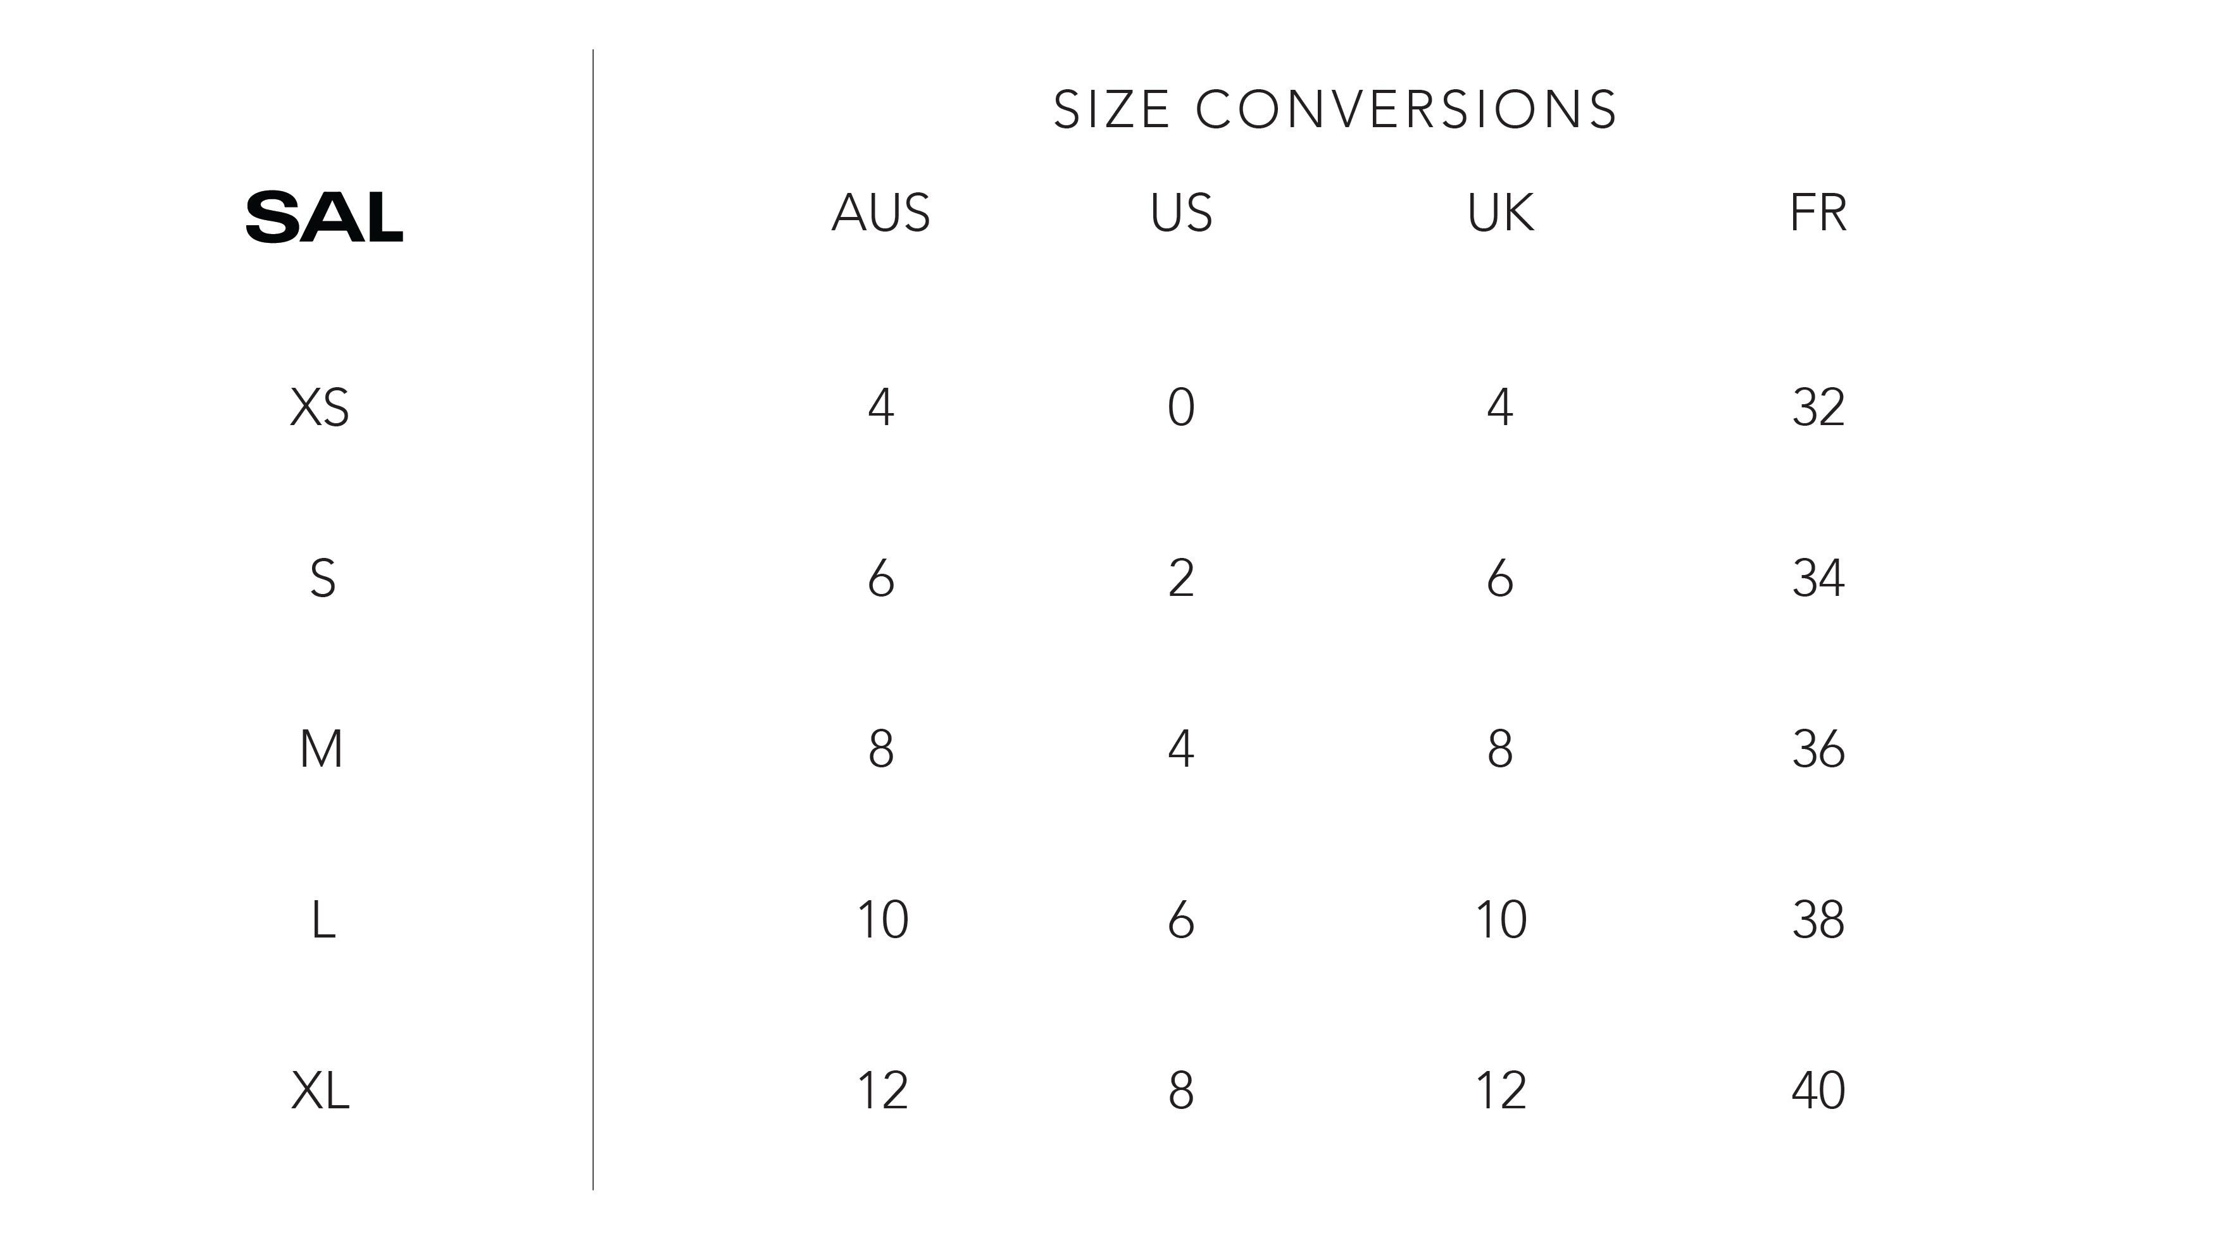Screen dimensions: 2221x1238
Task: Select the L size row label
Action: click(x=322, y=919)
